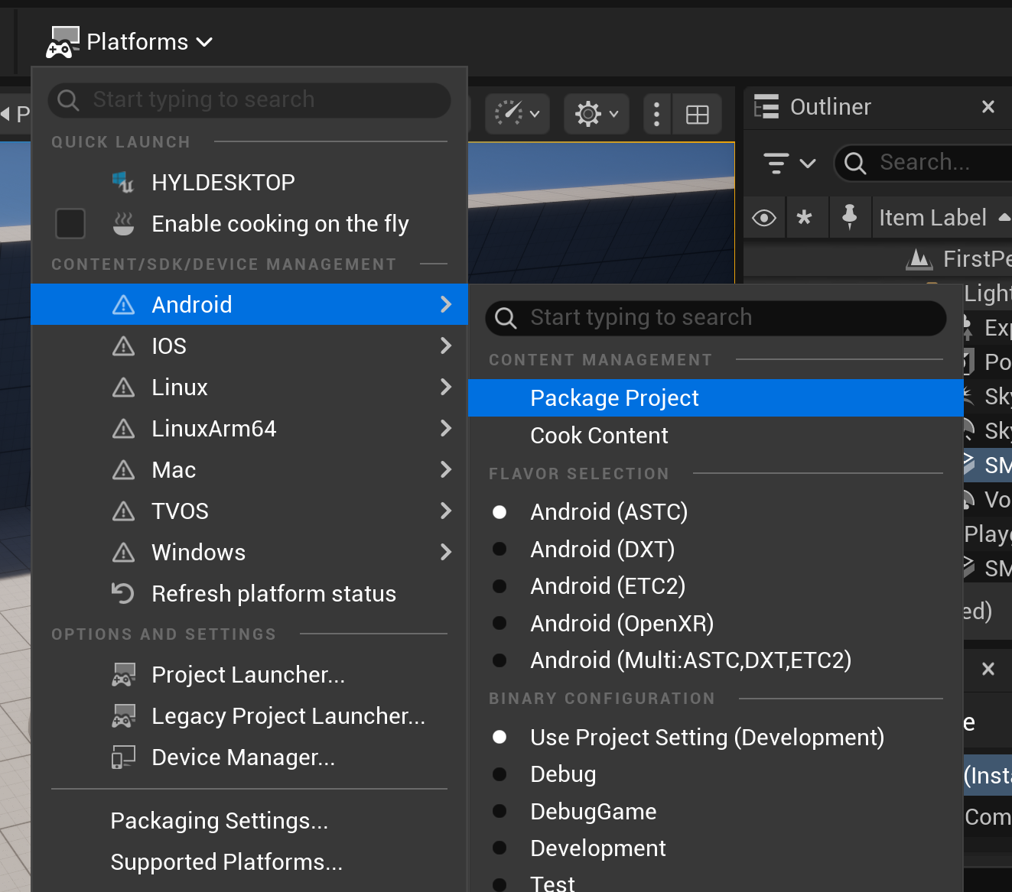Click the Device Manager icon
The height and width of the screenshot is (892, 1012).
[x=123, y=757]
